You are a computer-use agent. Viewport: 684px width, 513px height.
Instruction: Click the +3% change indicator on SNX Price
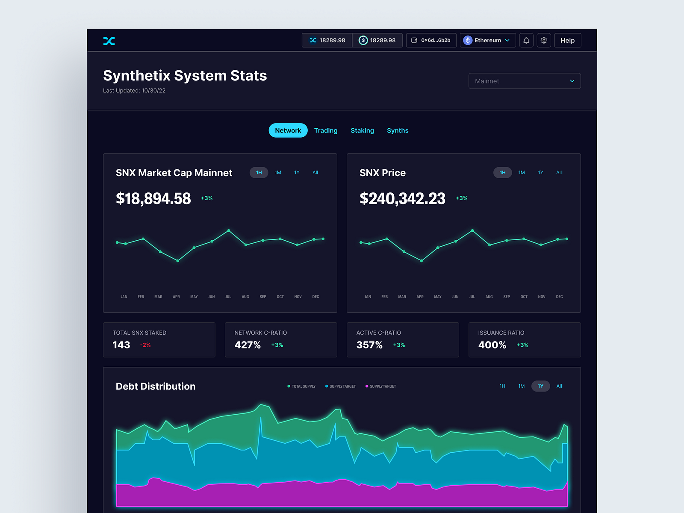[x=461, y=198]
